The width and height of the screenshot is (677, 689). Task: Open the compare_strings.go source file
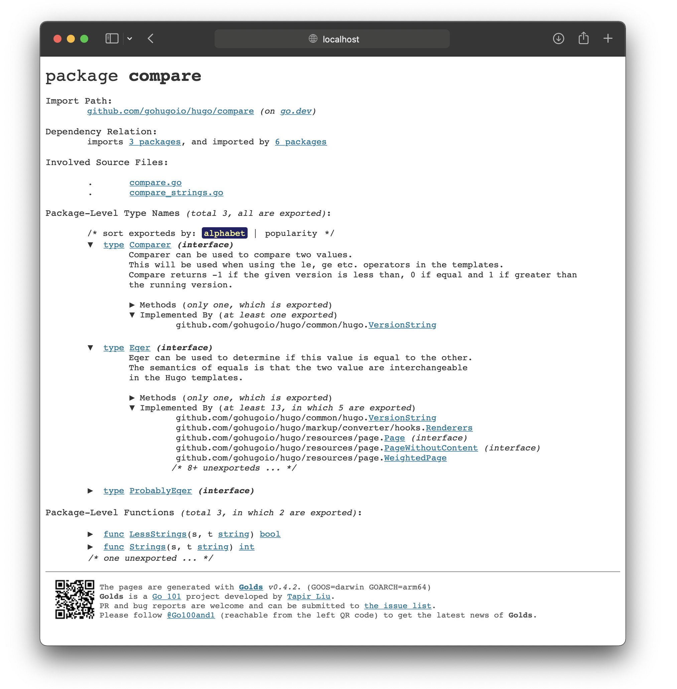[176, 193]
